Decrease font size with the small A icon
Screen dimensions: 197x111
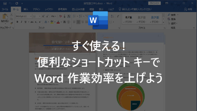pyautogui.click(x=47, y=16)
